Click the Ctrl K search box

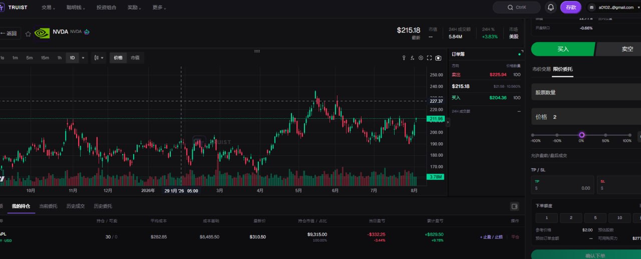516,7
